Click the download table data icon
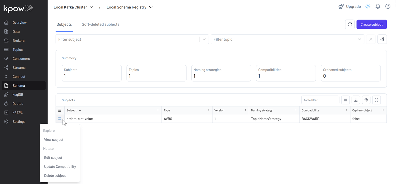This screenshot has height=184, width=396. point(356,100)
